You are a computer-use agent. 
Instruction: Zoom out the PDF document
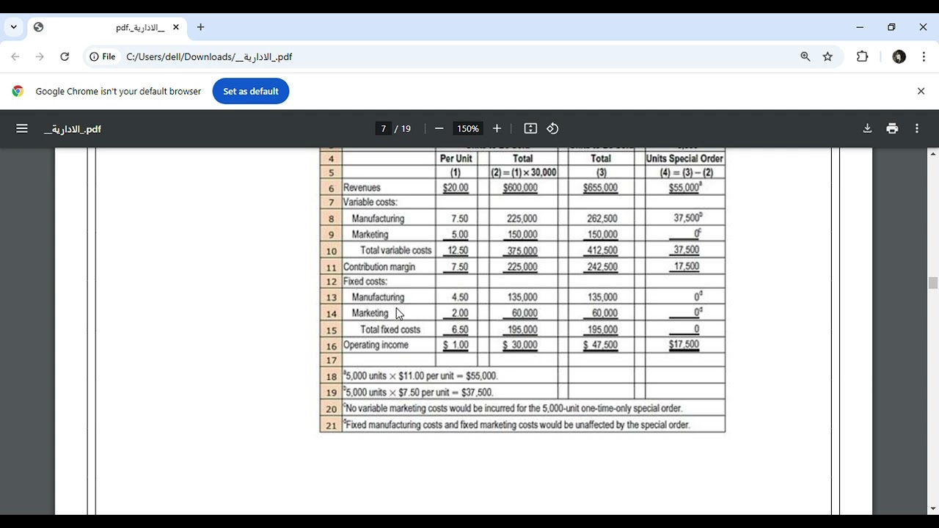[x=439, y=128]
